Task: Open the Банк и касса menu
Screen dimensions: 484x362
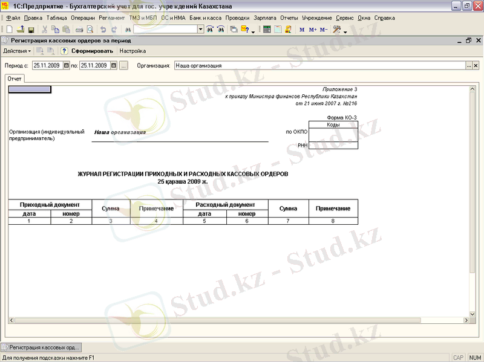Action: click(205, 18)
